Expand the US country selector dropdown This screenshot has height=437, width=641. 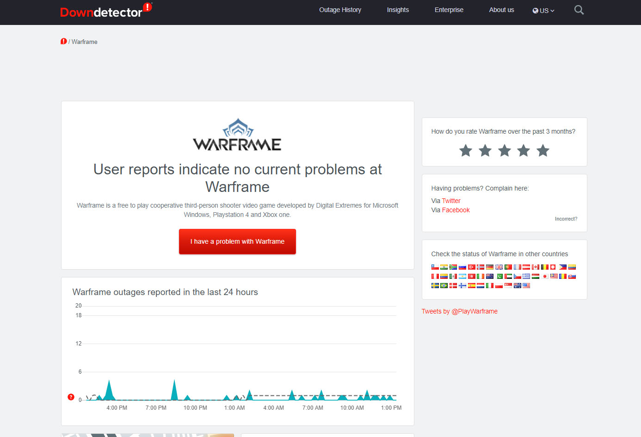click(543, 11)
